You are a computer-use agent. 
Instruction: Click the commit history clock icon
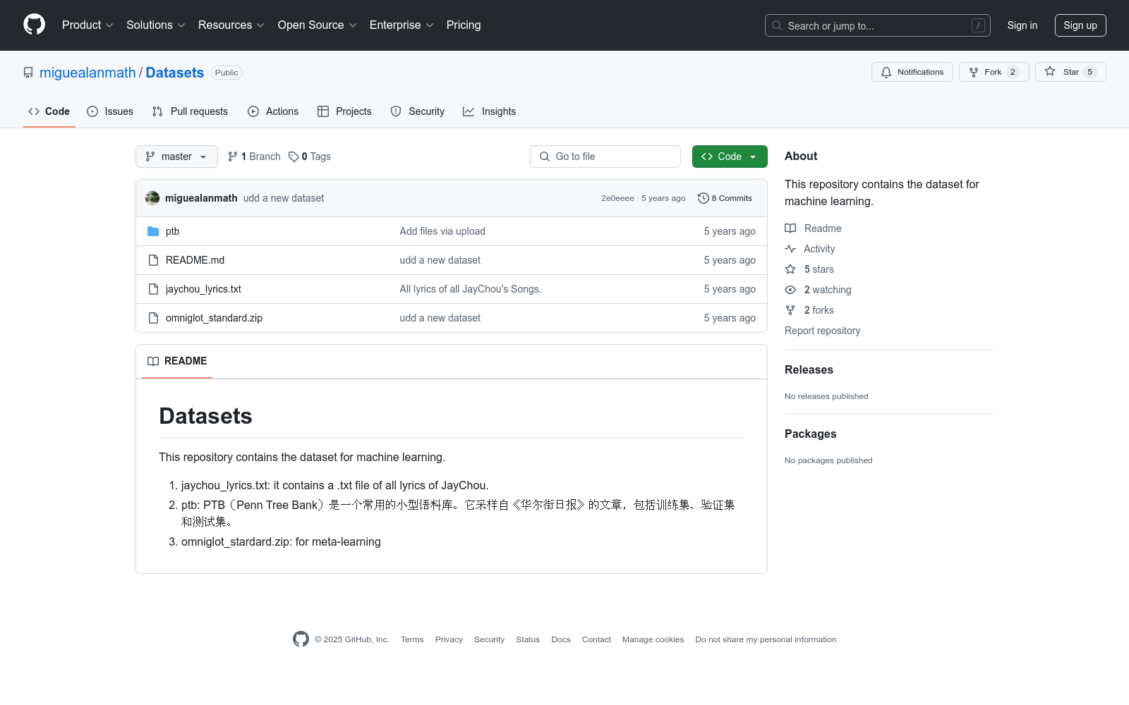pos(703,198)
